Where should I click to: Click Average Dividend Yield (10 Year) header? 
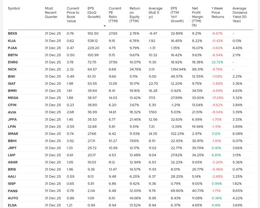coord(240,15)
